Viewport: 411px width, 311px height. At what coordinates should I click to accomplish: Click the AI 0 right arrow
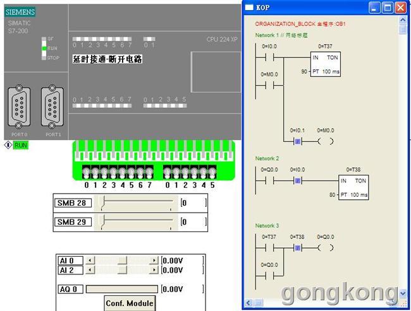coord(154,261)
